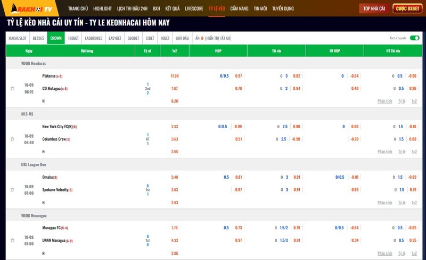Screen dimensions: 426x260
Task: Switch to the Giải đấu tab
Action: (183, 38)
